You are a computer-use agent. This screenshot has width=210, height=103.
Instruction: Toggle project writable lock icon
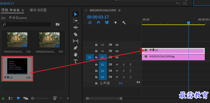coord(3,98)
